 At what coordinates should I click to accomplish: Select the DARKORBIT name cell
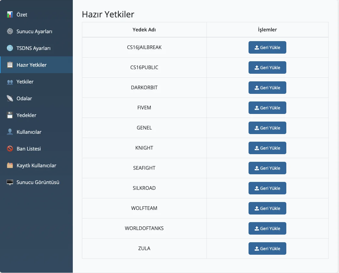[x=144, y=88]
